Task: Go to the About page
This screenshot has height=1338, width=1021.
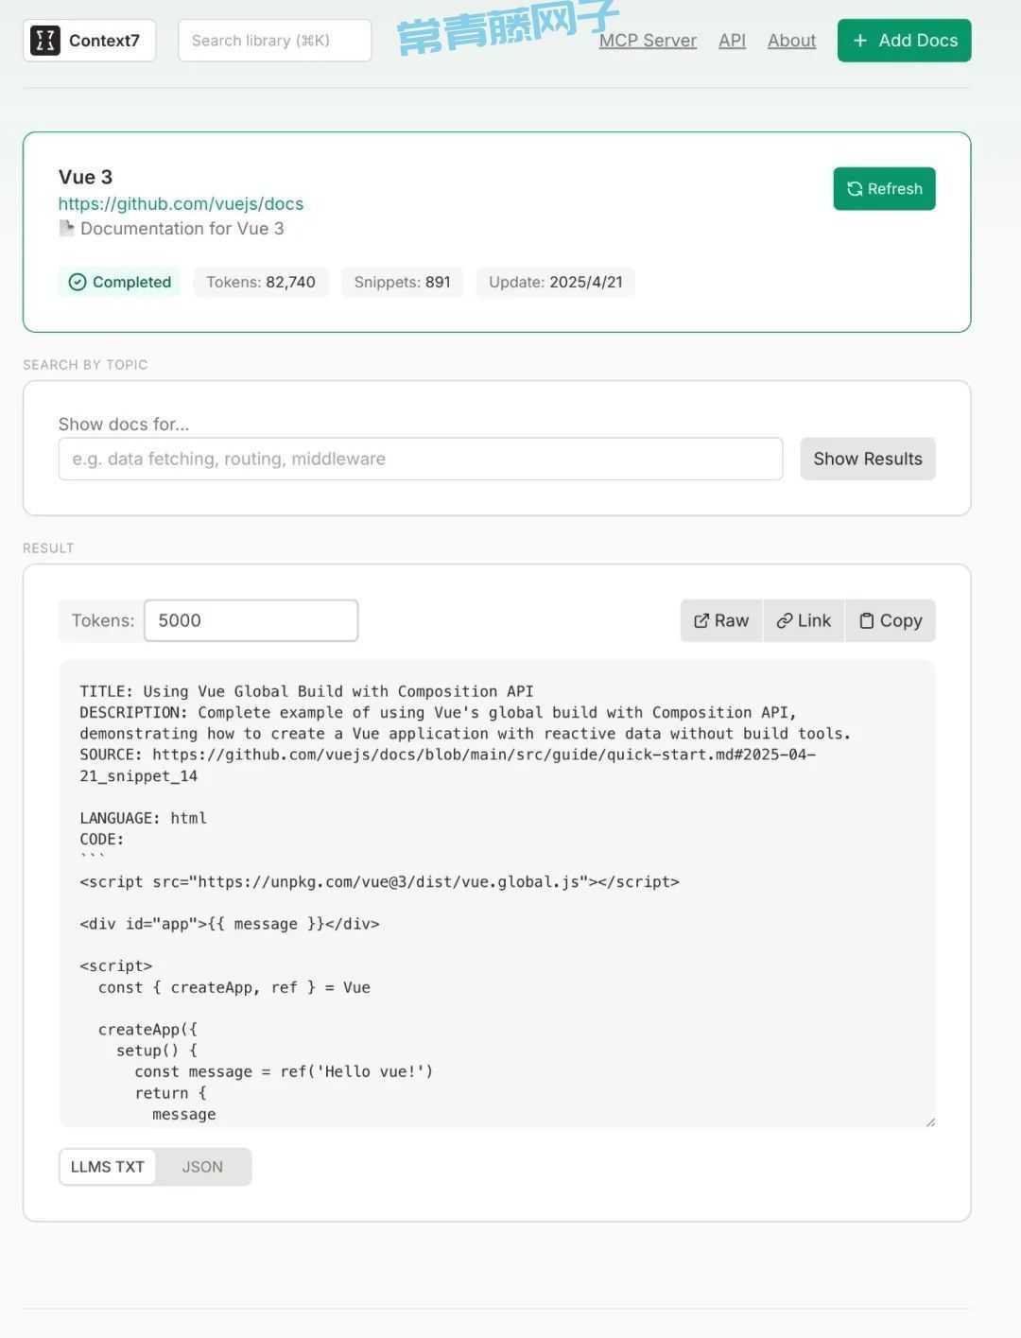Action: (x=791, y=41)
